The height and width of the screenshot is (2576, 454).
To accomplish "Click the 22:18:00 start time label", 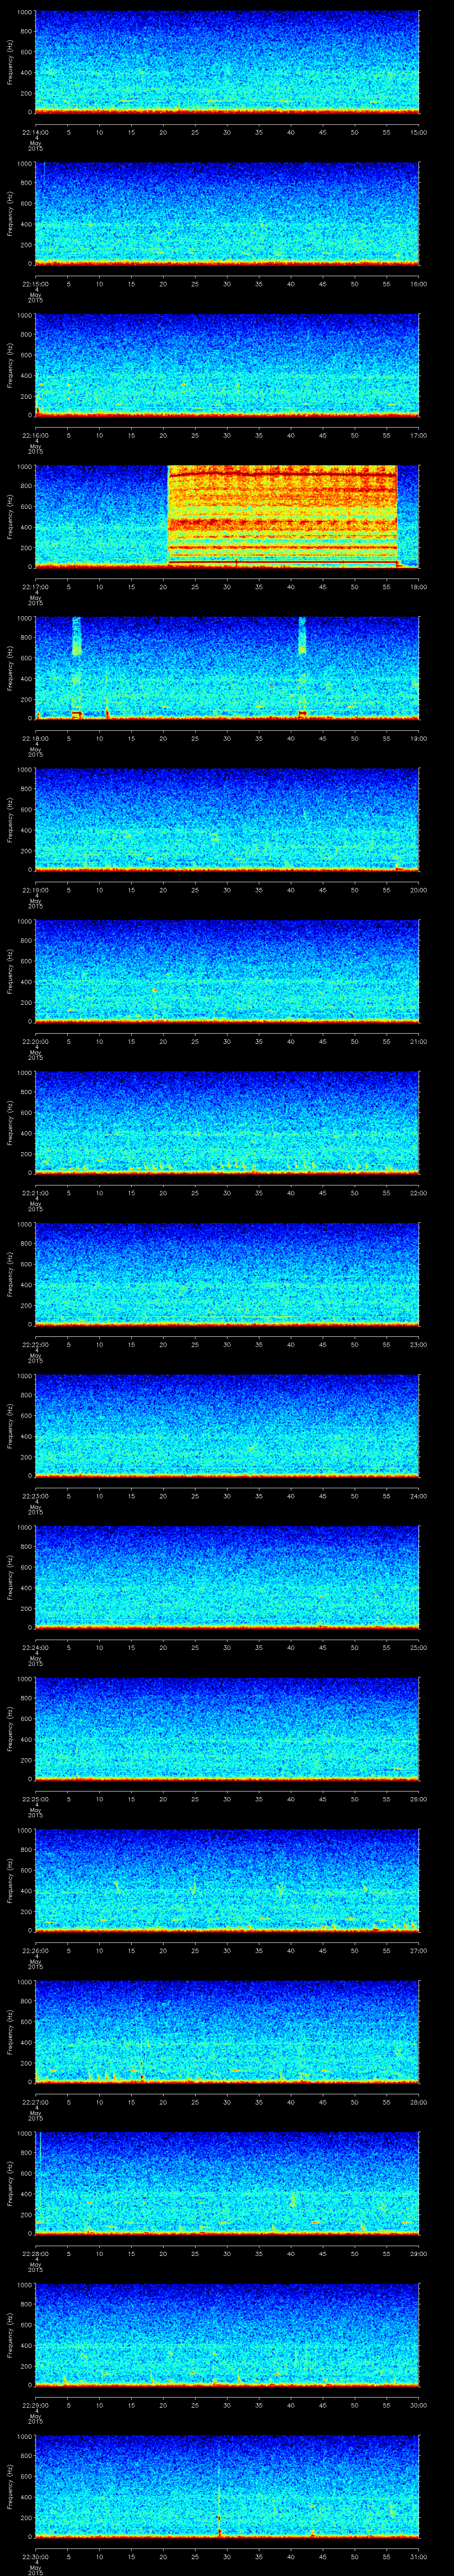I will [x=35, y=738].
